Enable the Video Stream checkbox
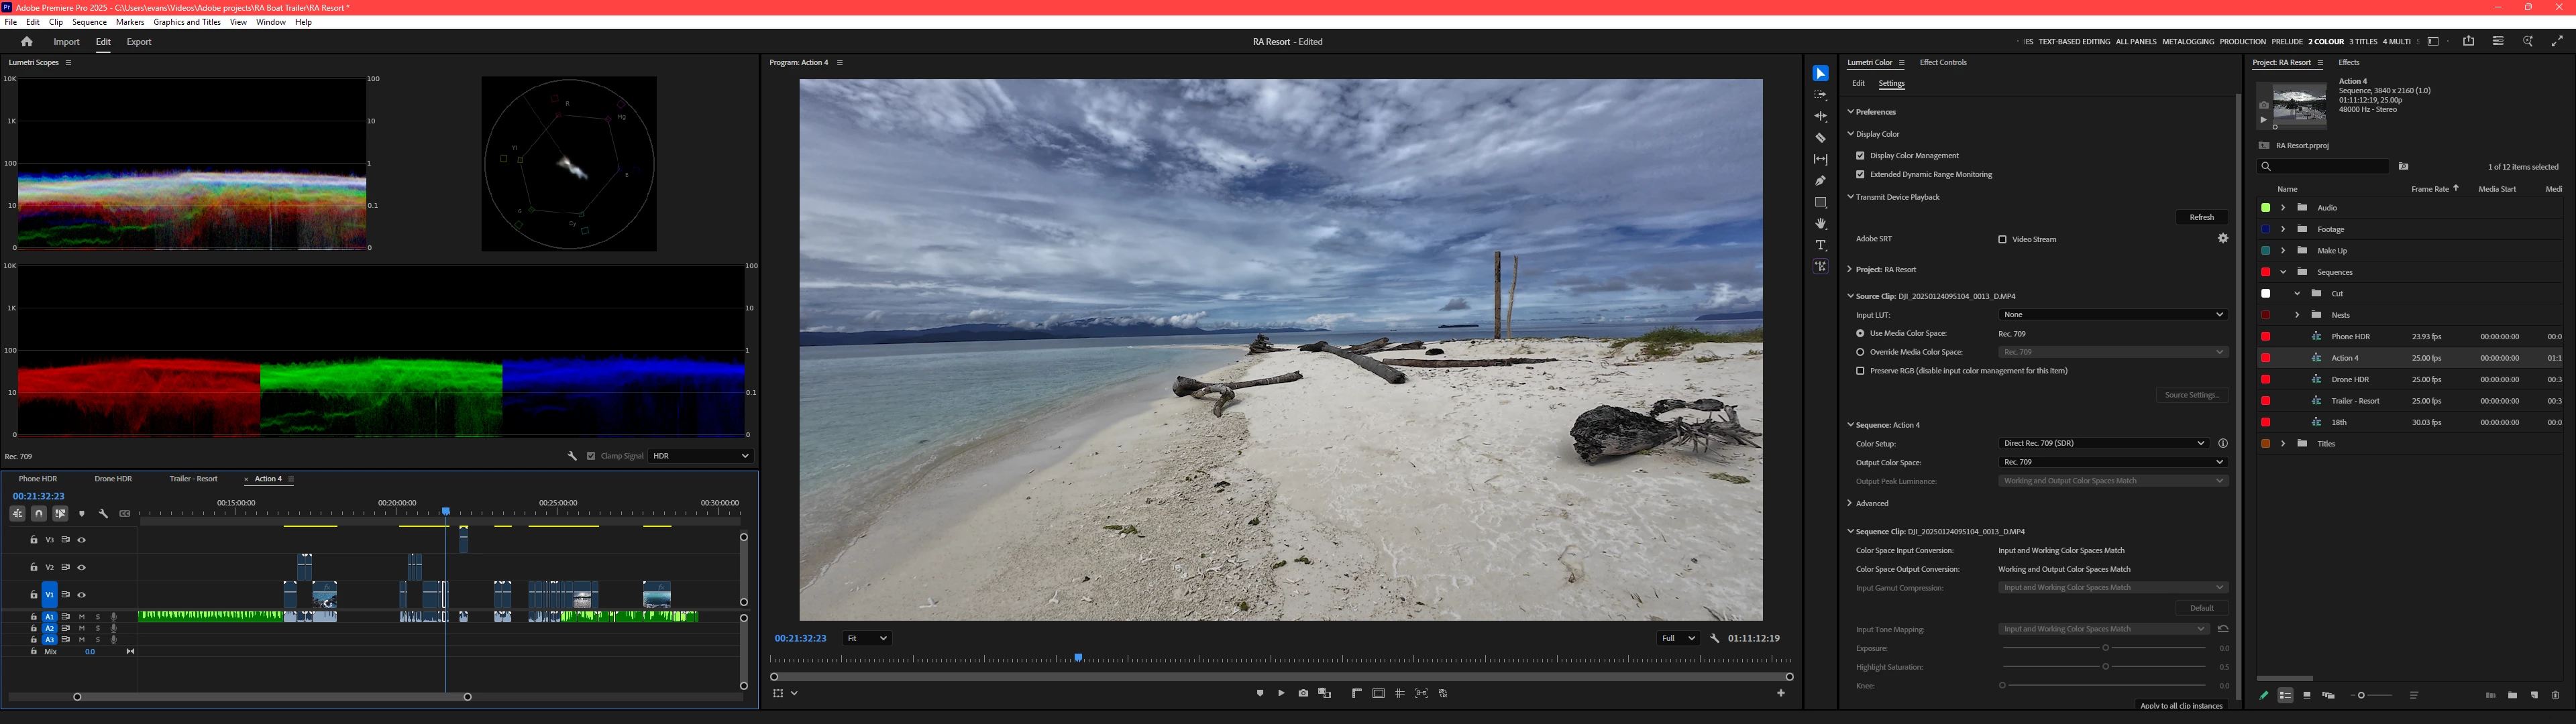Viewport: 2576px width, 724px height. point(2002,239)
